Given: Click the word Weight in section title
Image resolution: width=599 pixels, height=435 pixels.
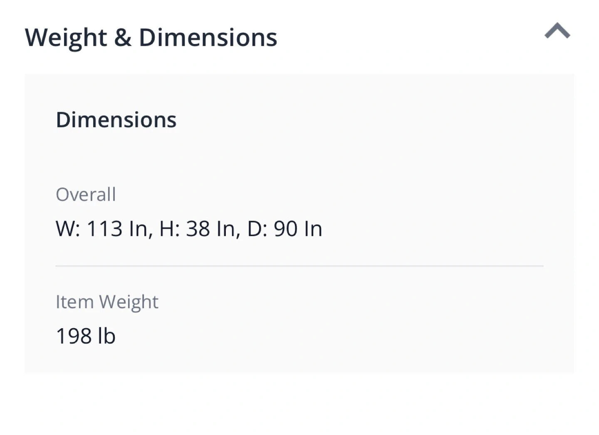Looking at the screenshot, I should pos(66,37).
